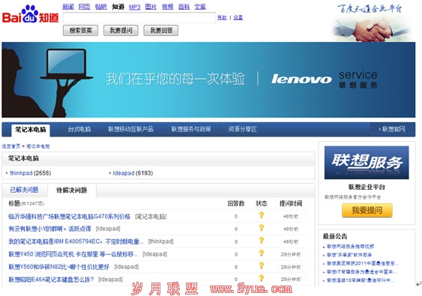
Task: Open the 图片 link in the top navigation
Action: (151, 7)
